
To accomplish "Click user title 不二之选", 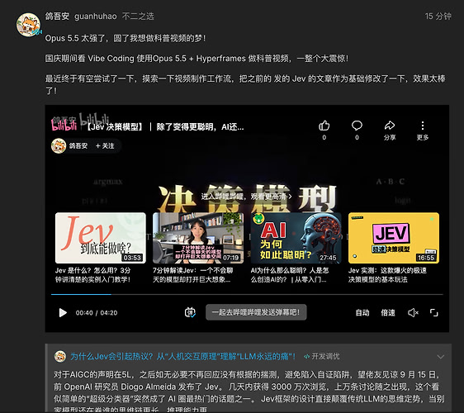I will 138,16.
